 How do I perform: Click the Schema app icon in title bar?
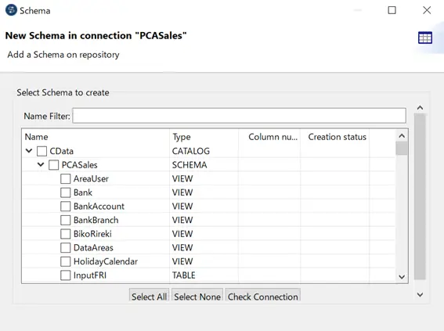[x=11, y=10]
